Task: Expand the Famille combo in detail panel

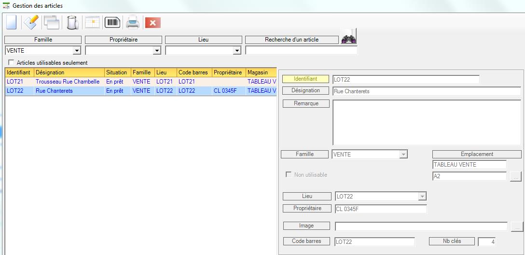Action: (x=404, y=155)
